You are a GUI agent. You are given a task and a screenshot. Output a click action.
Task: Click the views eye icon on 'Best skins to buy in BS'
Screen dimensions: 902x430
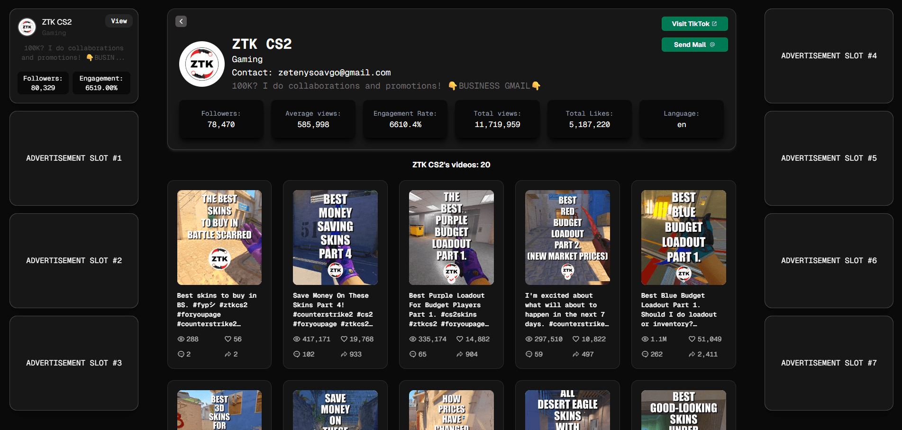(x=181, y=339)
